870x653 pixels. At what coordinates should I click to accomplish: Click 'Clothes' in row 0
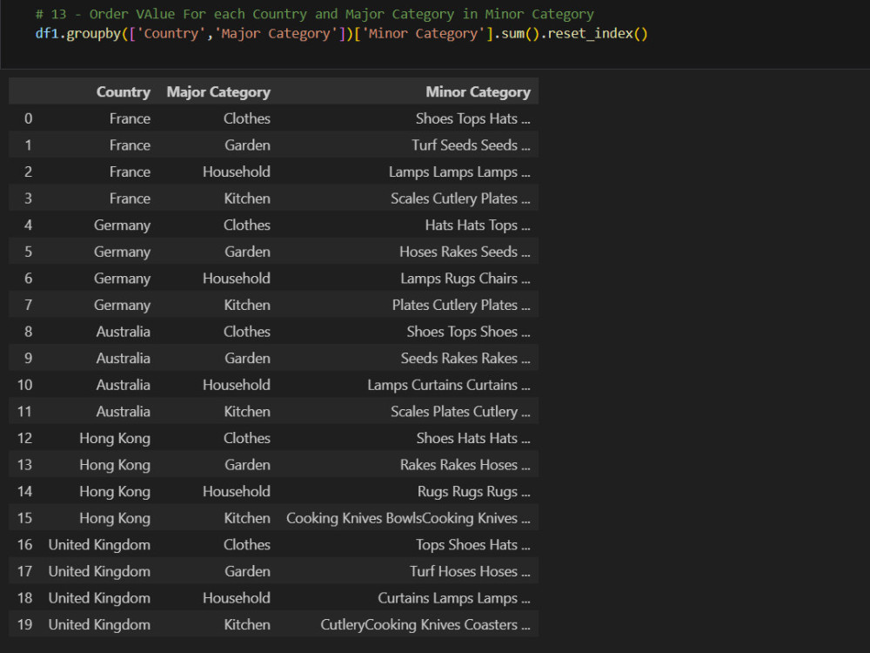click(x=247, y=118)
